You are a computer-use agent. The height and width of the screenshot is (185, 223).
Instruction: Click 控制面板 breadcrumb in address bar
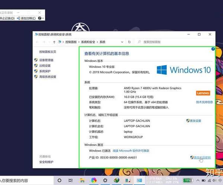[x=71, y=42]
